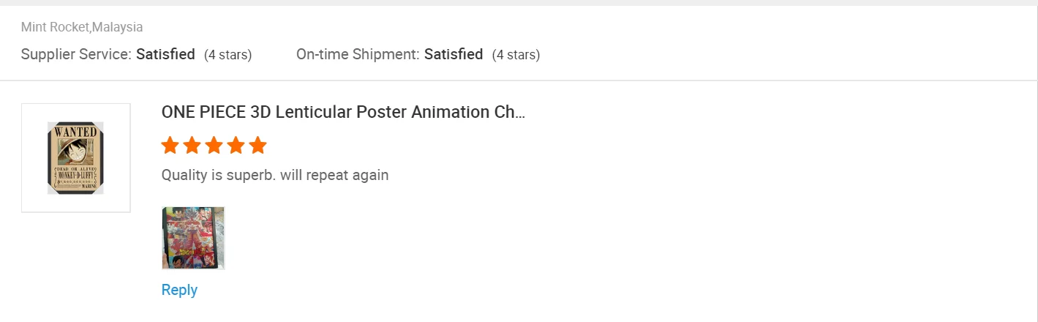1038x322 pixels.
Task: Click the (4 stars) text after Supplier Service
Action: coord(227,55)
